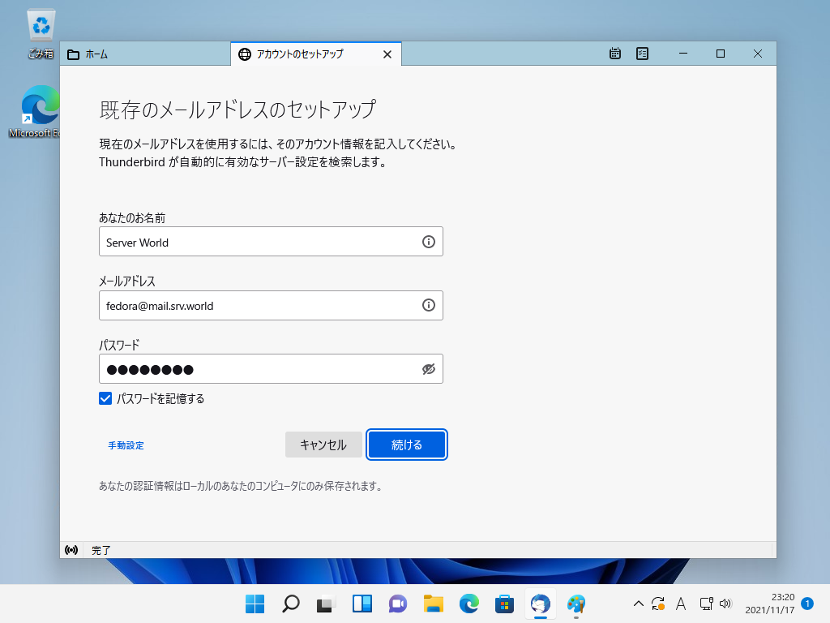The image size is (830, 623).
Task: Click the connection status icon in the status bar
Action: (x=71, y=550)
